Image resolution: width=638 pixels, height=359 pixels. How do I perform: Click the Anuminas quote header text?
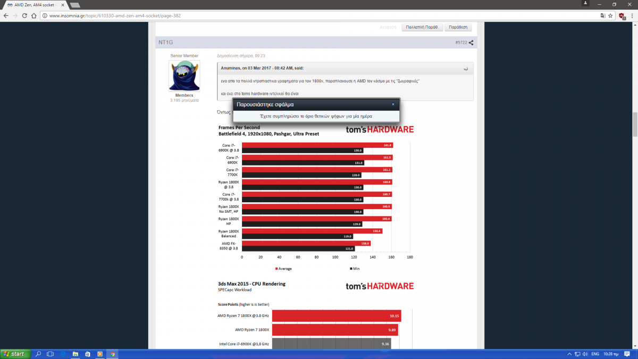point(262,68)
